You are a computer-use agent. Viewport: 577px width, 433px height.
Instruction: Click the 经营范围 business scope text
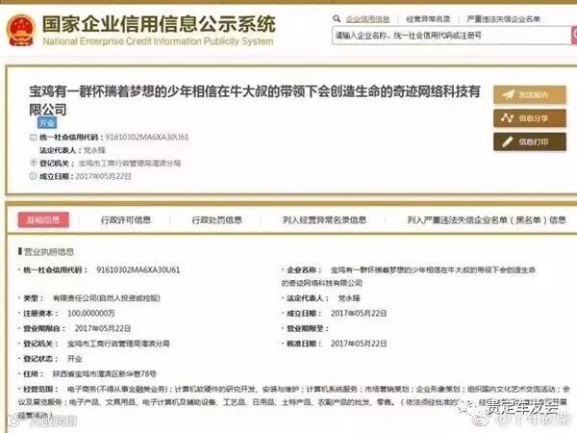click(x=294, y=401)
